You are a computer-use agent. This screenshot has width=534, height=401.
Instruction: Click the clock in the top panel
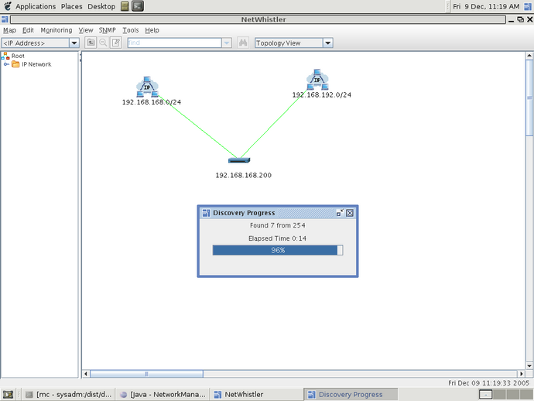point(486,6)
